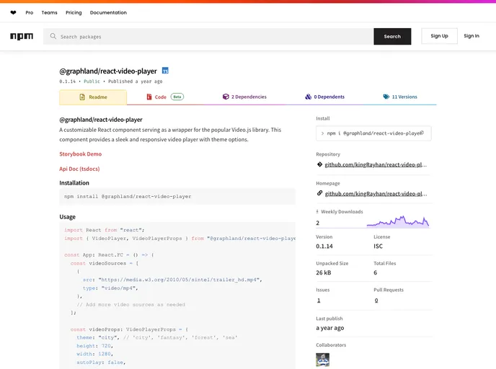Image resolution: width=496 pixels, height=369 pixels.
Task: Open the Teams menu link
Action: (x=49, y=13)
